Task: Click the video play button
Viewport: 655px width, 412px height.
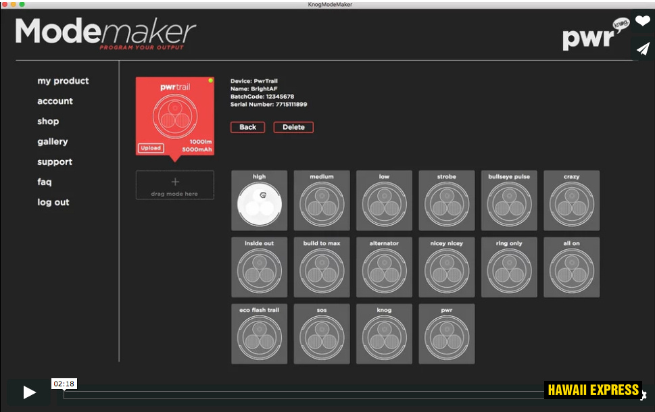Action: click(29, 392)
